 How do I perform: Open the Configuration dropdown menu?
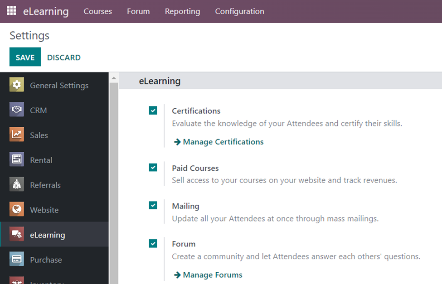[x=239, y=11]
